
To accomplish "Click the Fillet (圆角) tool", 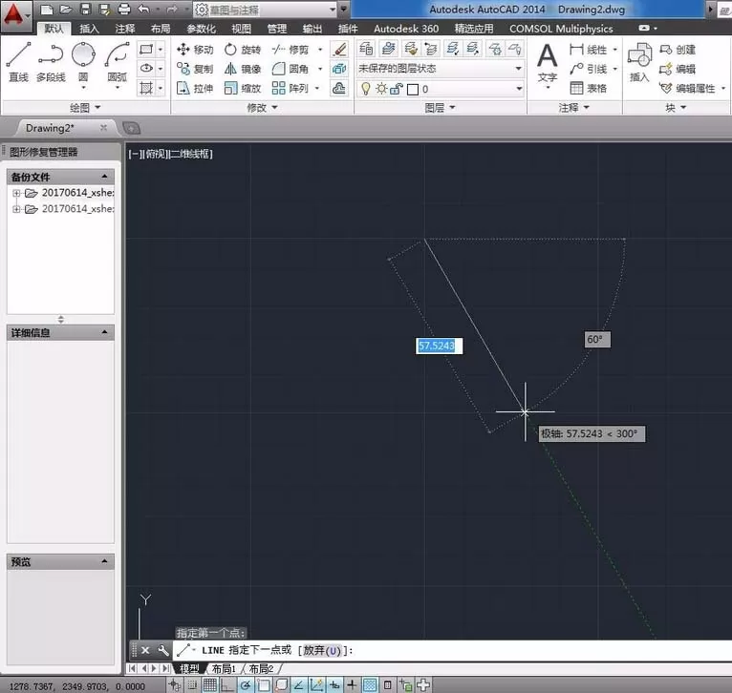I will click(x=291, y=69).
